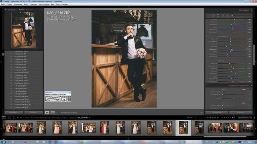Apply preset S - Fuji Superia 1600 ++
Image resolution: width=257 pixels, height=144 pixels.
click(x=21, y=83)
